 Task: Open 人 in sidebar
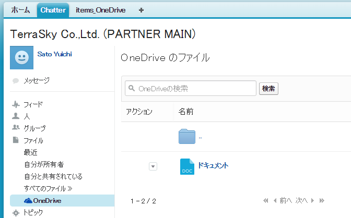pos(27,116)
